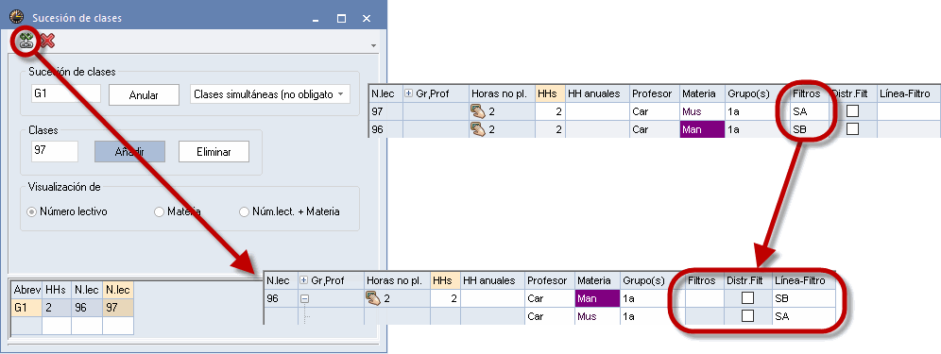Image resolution: width=941 pixels, height=354 pixels.
Task: Click the Añadir button
Action: [129, 152]
